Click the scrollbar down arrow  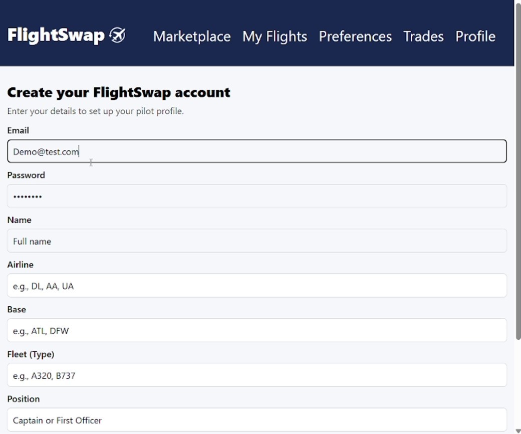coord(518,431)
